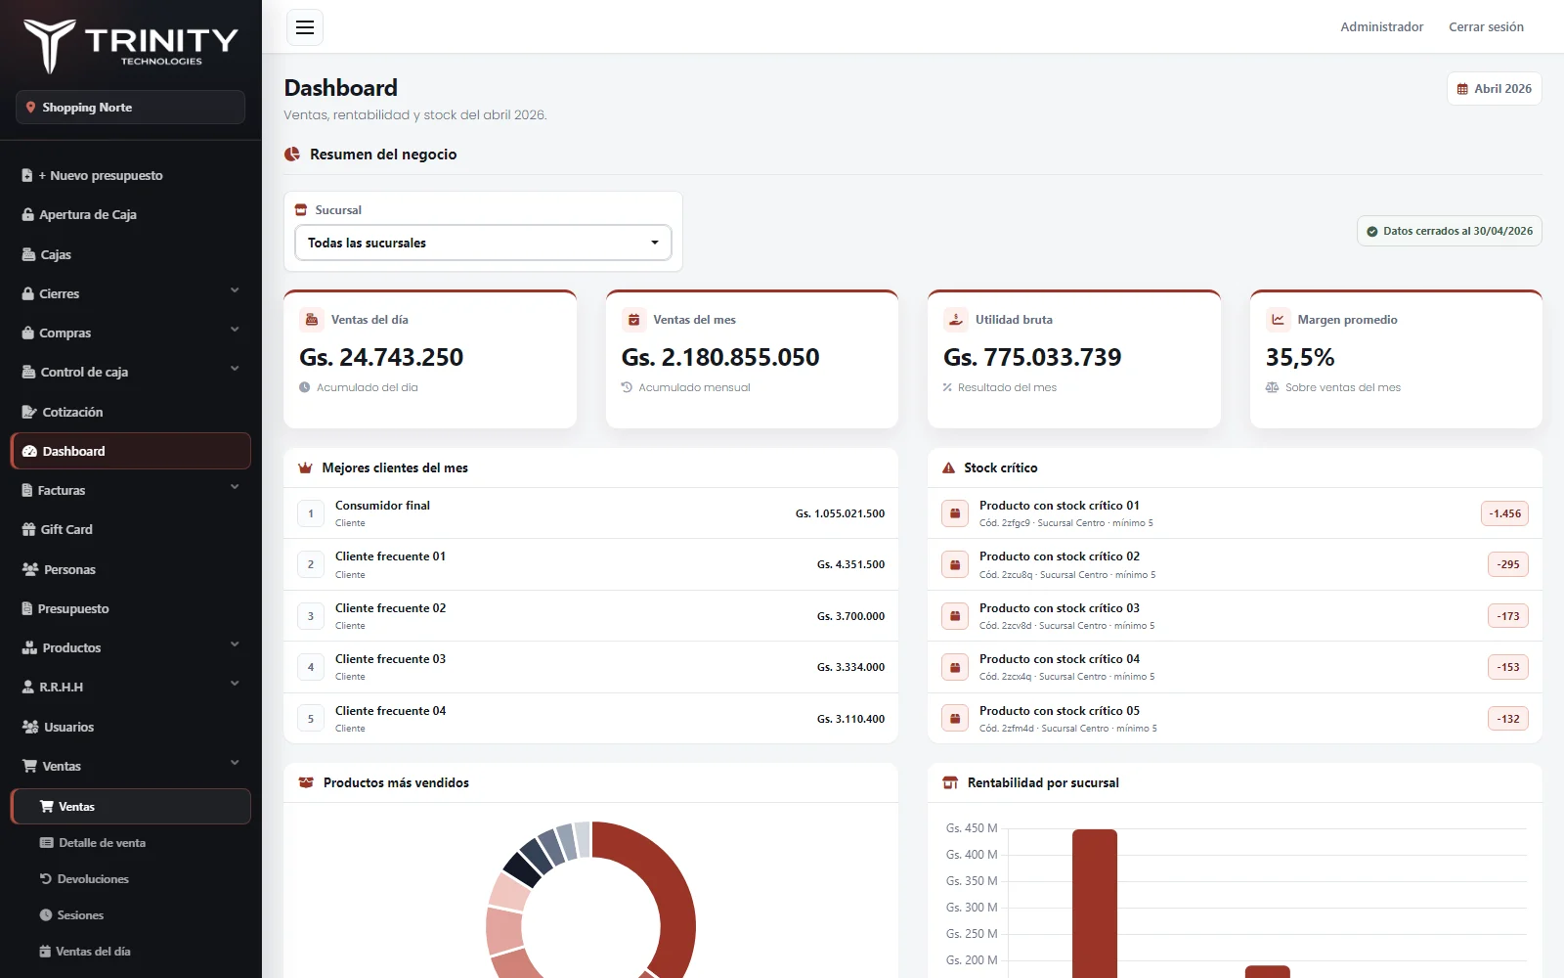Click the Ventas del mes calendar icon
Viewport: 1564px width, 978px height.
pos(634,320)
